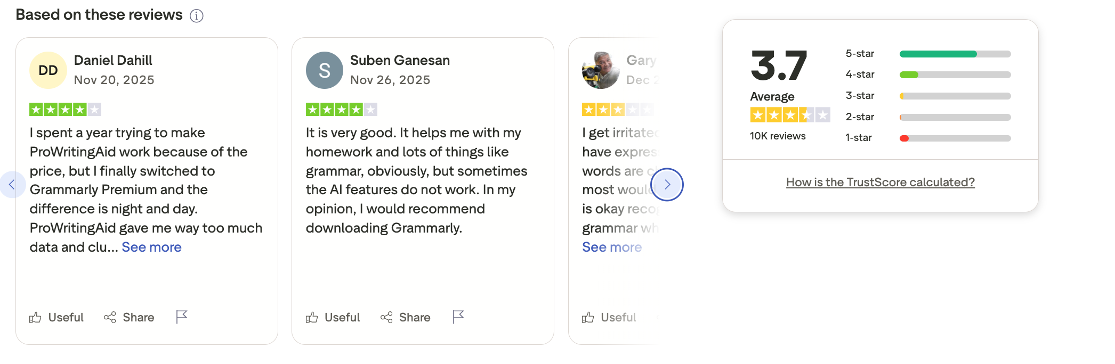Screen dimensions: 1115x364
Task: Click the right chevron to see more reviews
Action: (667, 184)
